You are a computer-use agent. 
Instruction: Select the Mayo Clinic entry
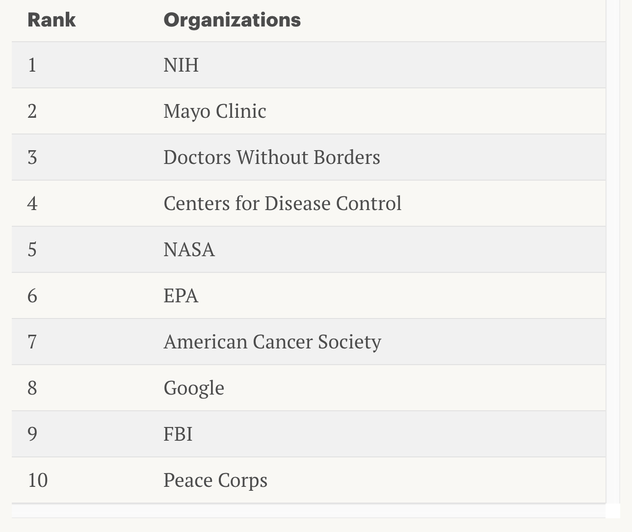tap(214, 111)
